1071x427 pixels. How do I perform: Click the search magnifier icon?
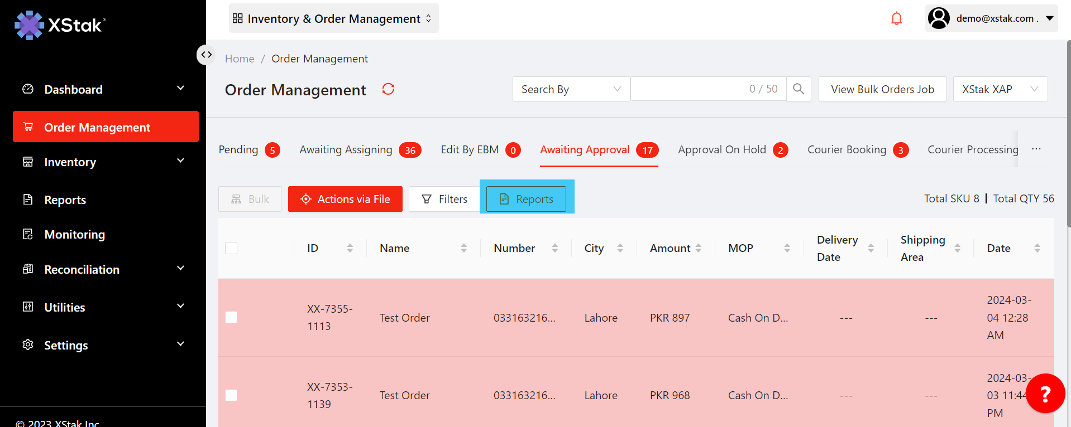click(x=799, y=89)
